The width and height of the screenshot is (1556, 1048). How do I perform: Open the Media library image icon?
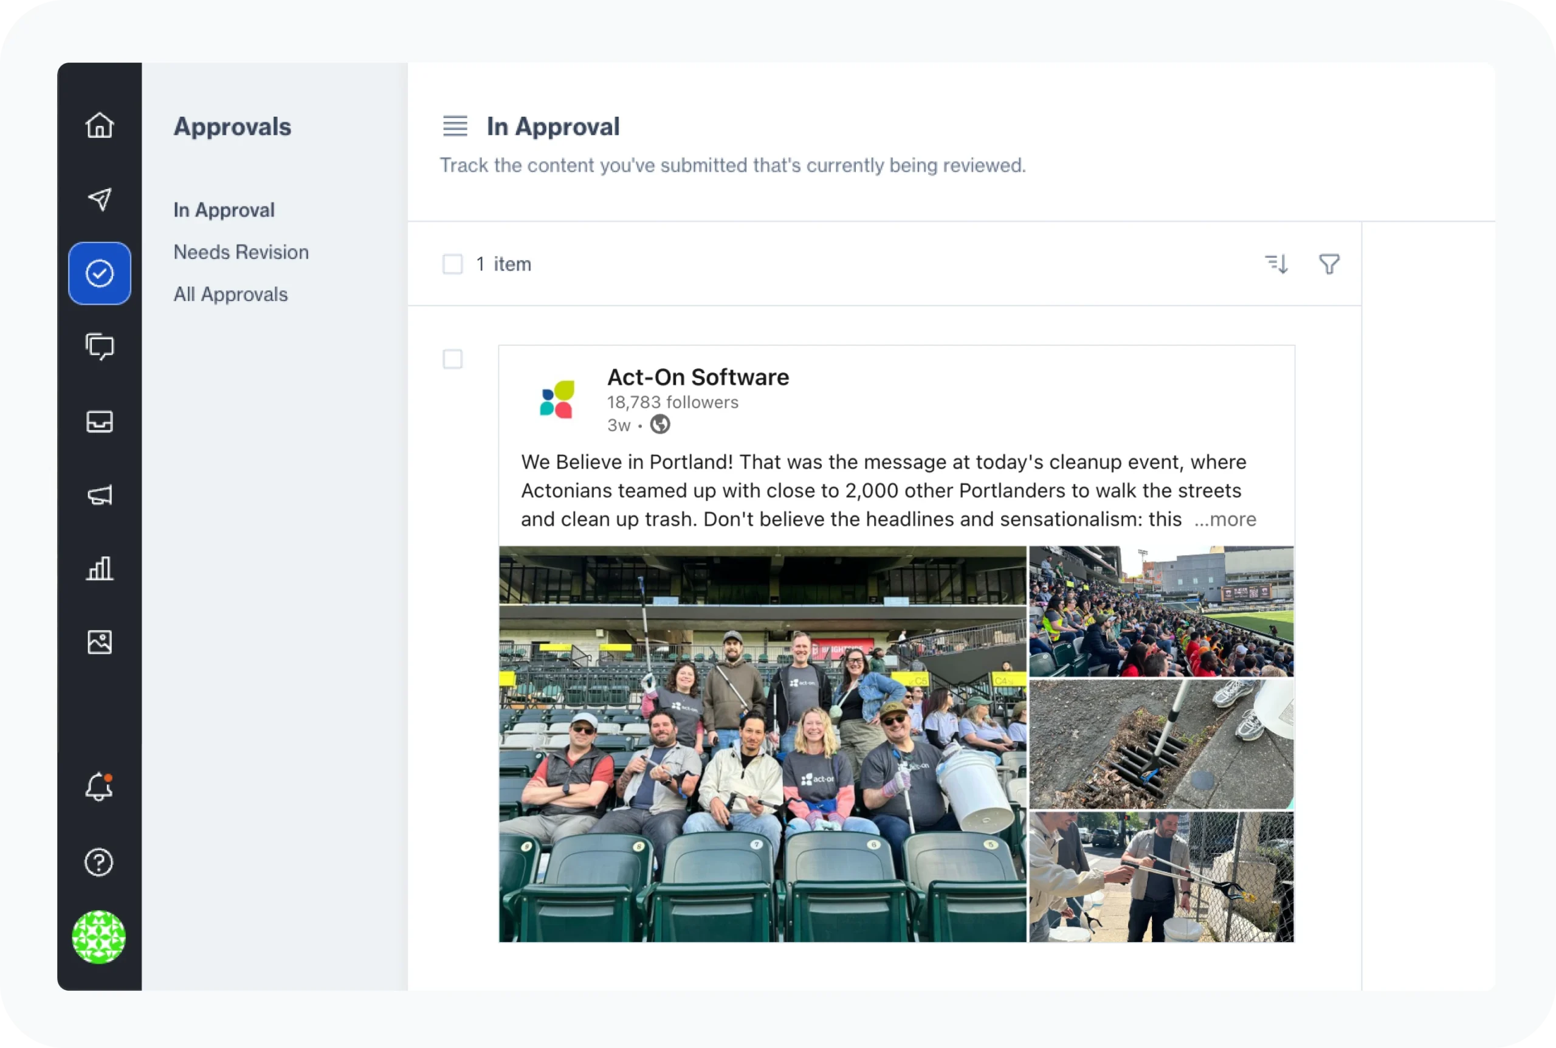click(x=100, y=643)
